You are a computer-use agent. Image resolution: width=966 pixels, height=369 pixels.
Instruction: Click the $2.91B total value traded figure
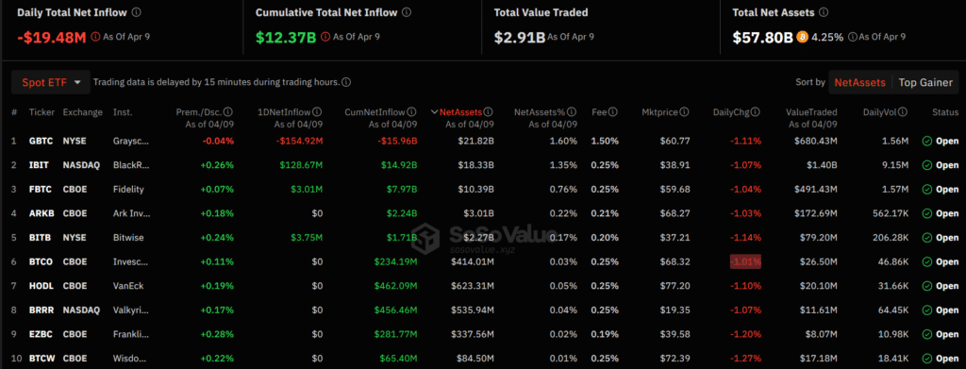pyautogui.click(x=520, y=37)
